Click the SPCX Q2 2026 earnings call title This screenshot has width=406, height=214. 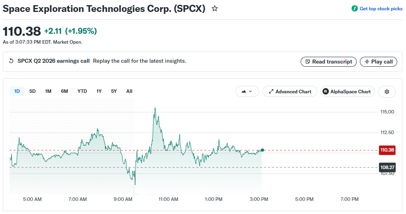(x=54, y=61)
